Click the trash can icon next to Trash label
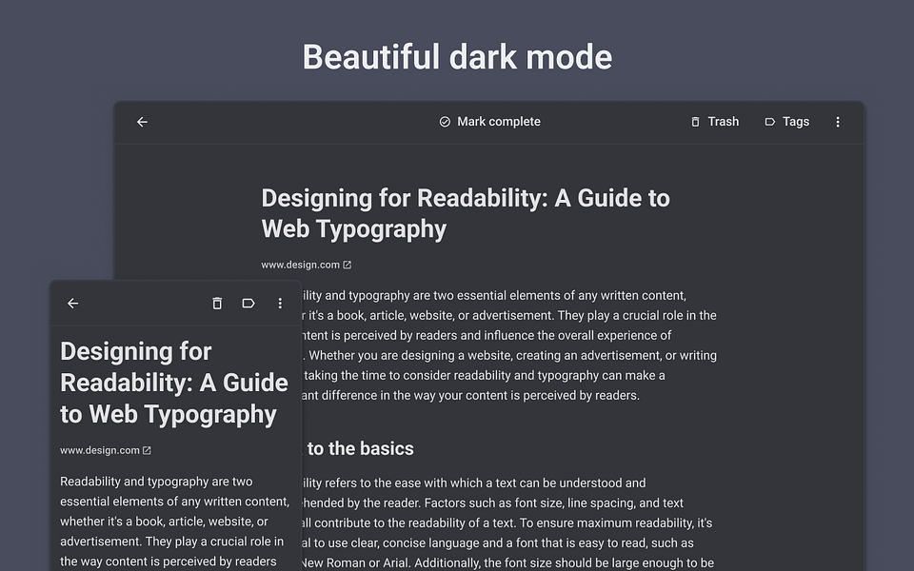This screenshot has width=914, height=571. (x=695, y=122)
